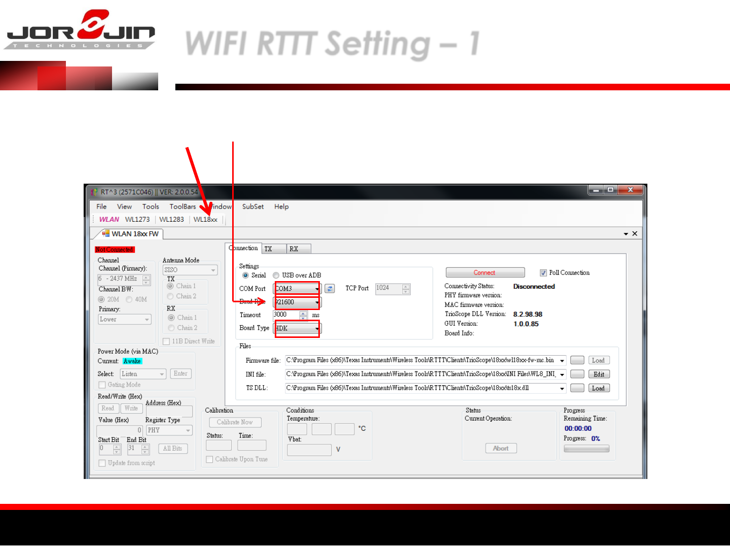Open the File menu
Image resolution: width=730 pixels, height=548 pixels.
(x=101, y=207)
